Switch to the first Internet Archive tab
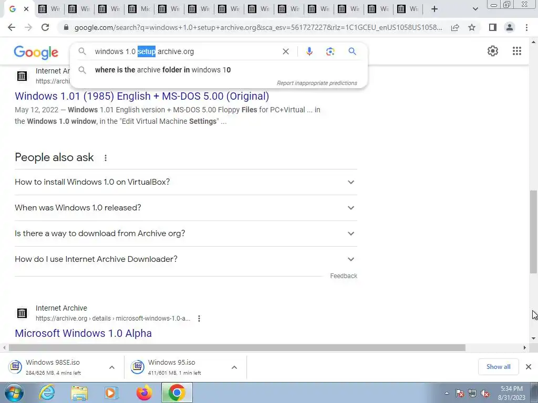This screenshot has height=403, width=538. click(49, 9)
